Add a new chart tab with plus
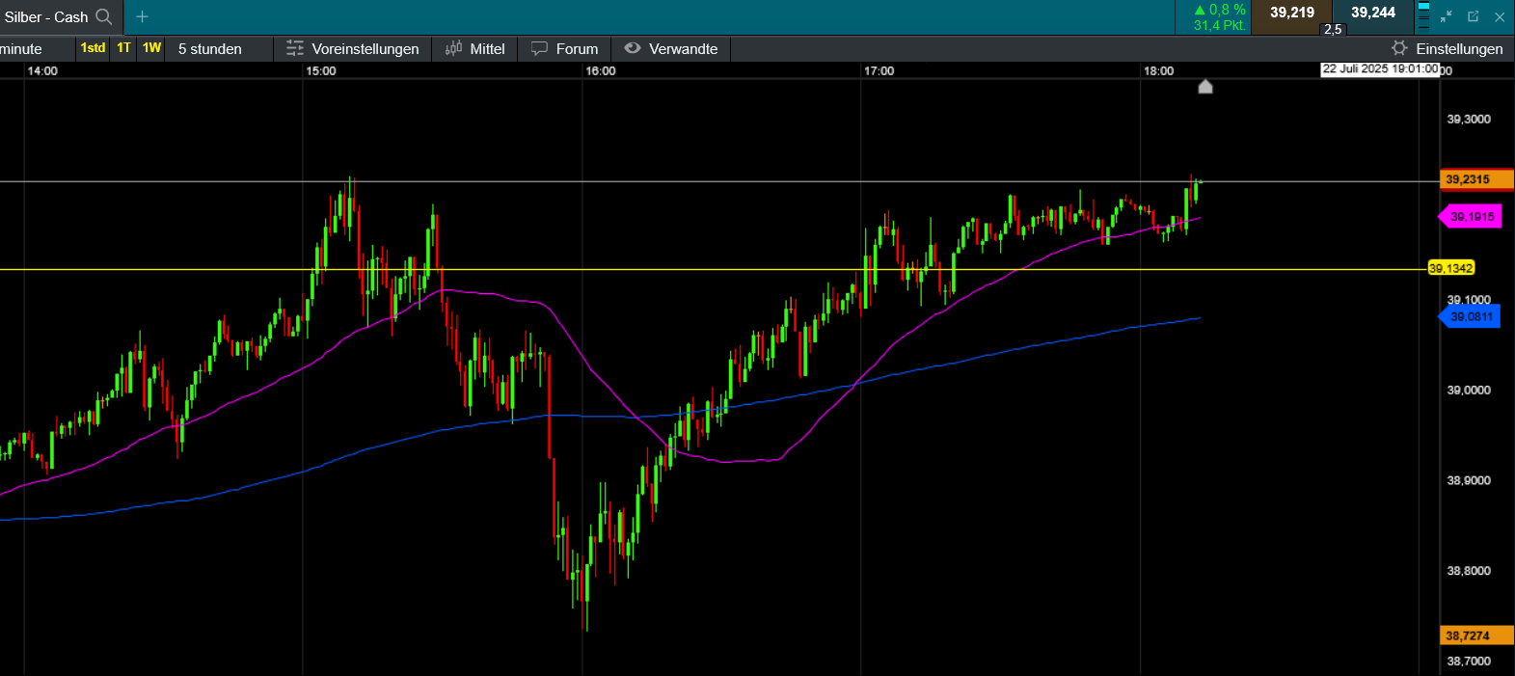Viewport: 1515px width, 676px height. click(x=142, y=16)
